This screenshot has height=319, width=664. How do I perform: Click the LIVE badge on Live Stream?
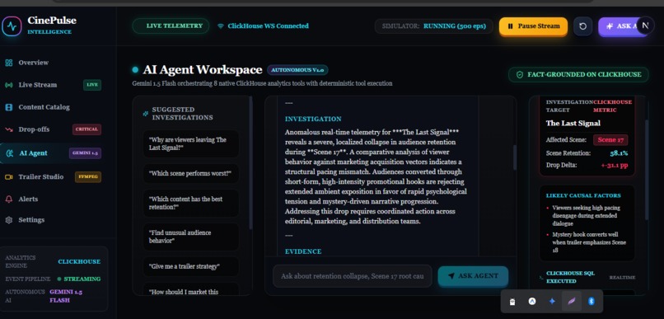(92, 85)
